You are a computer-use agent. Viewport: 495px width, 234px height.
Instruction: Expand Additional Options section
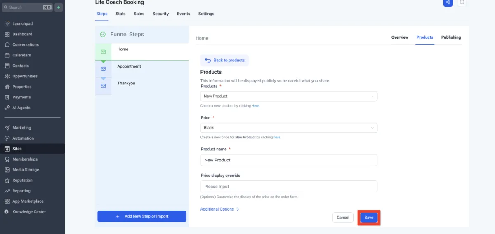219,209
